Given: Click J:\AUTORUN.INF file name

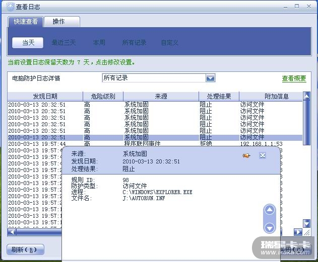Looking at the screenshot, I should tap(144, 198).
